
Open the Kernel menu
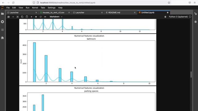[x=35, y=8]
